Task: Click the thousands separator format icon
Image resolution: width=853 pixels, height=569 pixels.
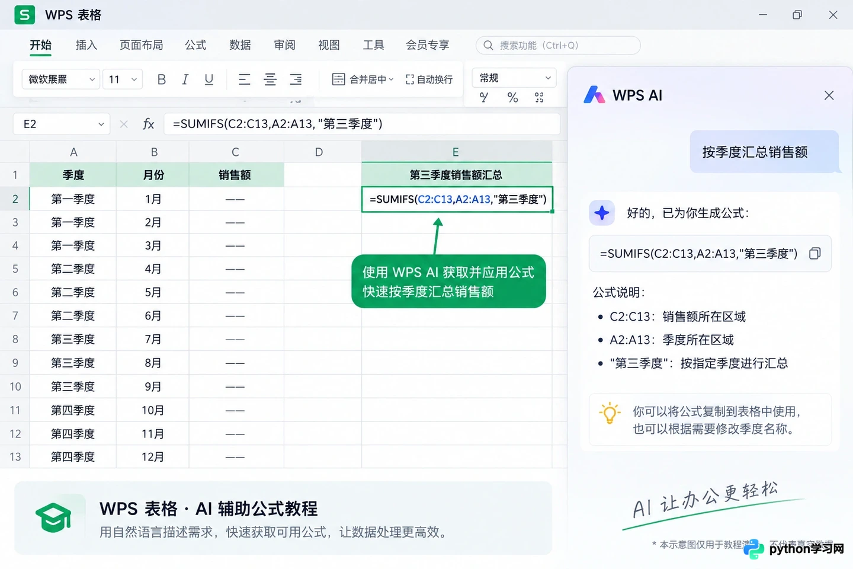Action: pyautogui.click(x=539, y=97)
